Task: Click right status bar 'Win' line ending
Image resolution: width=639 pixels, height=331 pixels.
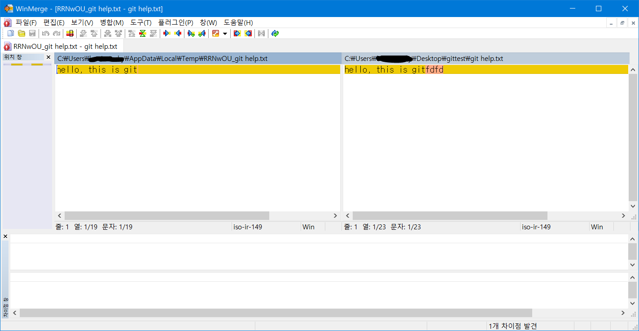Action: click(x=597, y=227)
